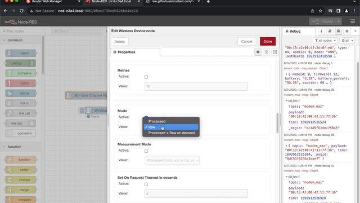Open a new browser tab

(208, 2)
